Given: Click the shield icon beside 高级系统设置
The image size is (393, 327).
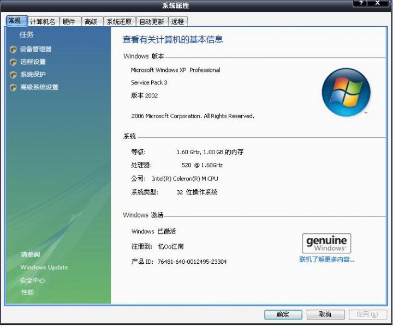Looking at the screenshot, I should (x=13, y=87).
